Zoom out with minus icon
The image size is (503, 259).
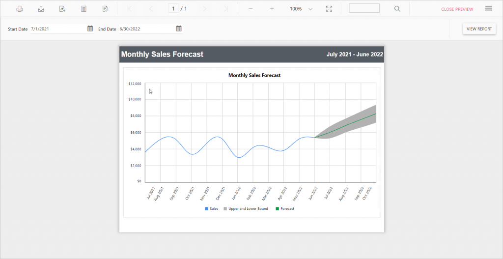coord(251,9)
